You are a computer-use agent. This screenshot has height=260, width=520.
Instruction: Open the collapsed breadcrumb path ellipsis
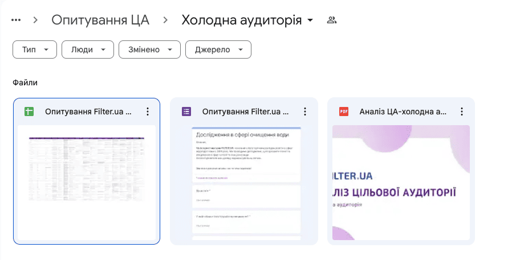coord(16,20)
